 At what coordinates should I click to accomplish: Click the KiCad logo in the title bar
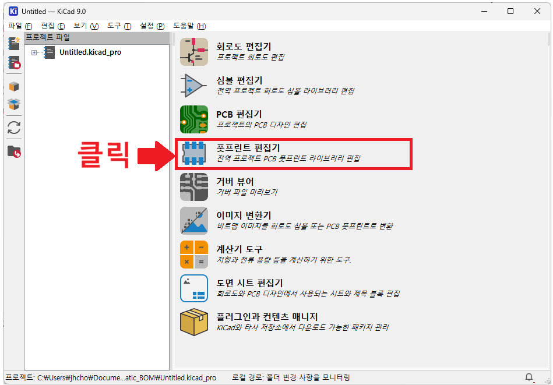pyautogui.click(x=13, y=11)
